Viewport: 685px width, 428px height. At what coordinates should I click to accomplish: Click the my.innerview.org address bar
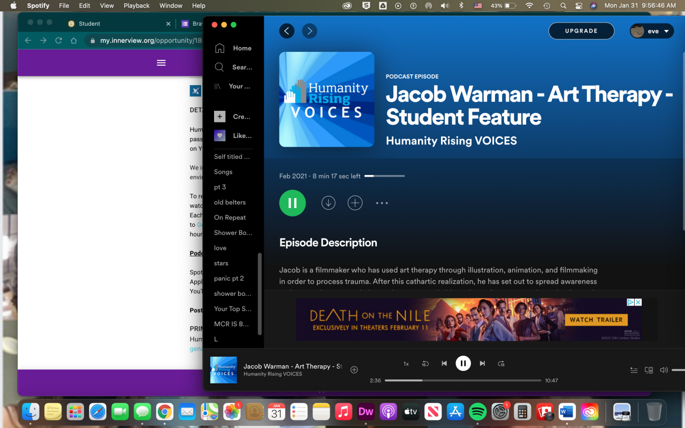point(144,41)
